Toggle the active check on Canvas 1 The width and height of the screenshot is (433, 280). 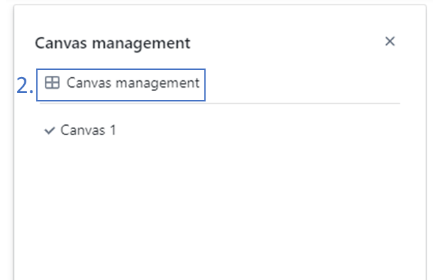tap(49, 130)
